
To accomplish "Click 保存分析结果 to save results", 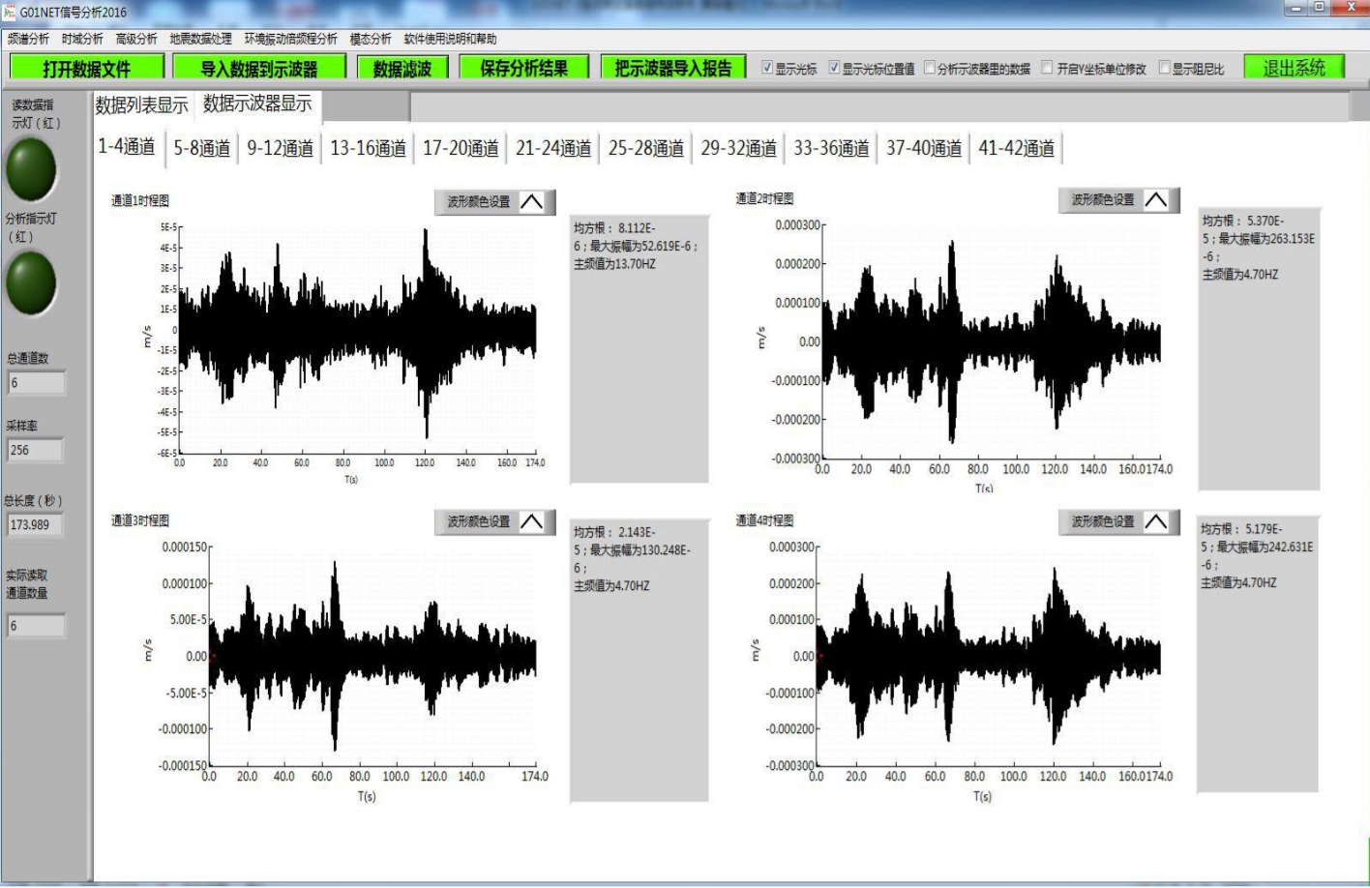I will point(523,68).
